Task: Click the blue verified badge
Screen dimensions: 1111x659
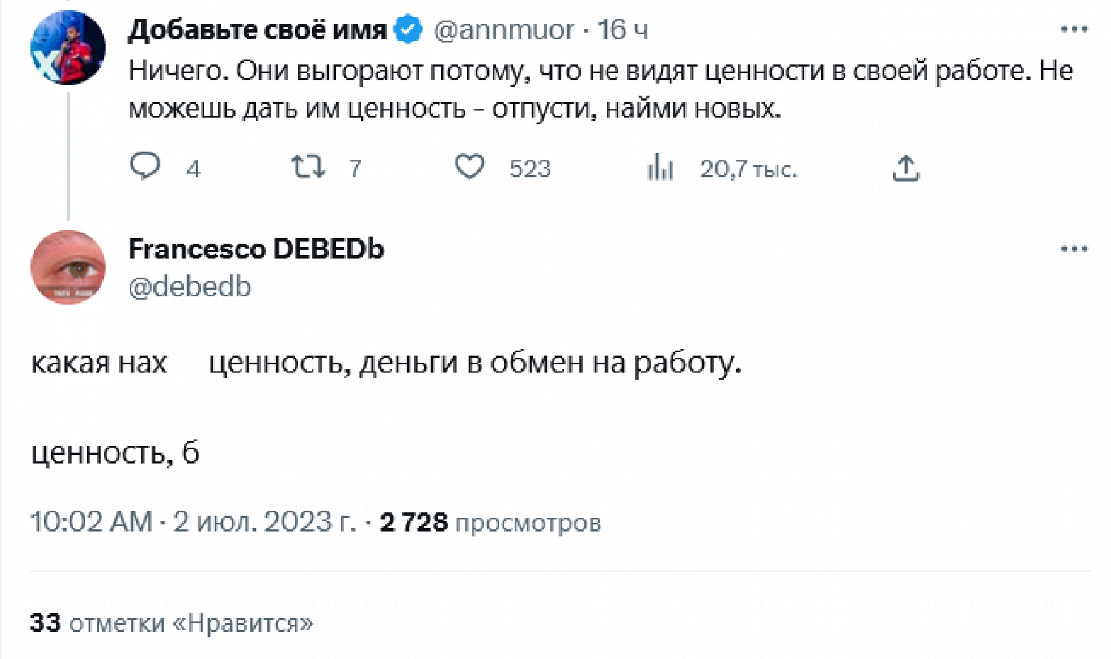Action: click(x=408, y=30)
